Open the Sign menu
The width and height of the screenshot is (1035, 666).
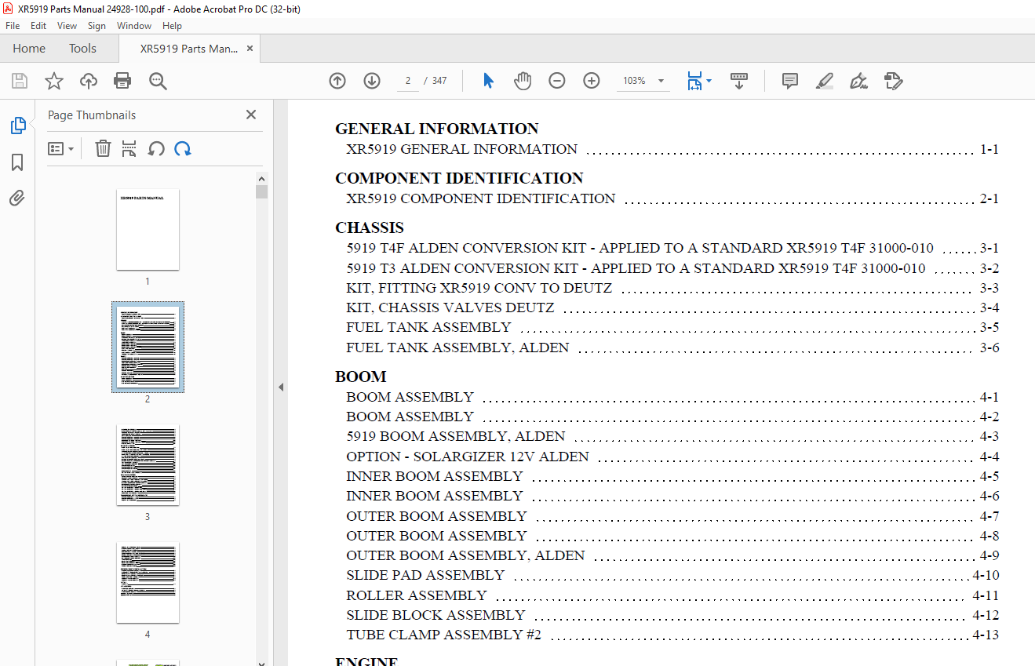tap(97, 26)
